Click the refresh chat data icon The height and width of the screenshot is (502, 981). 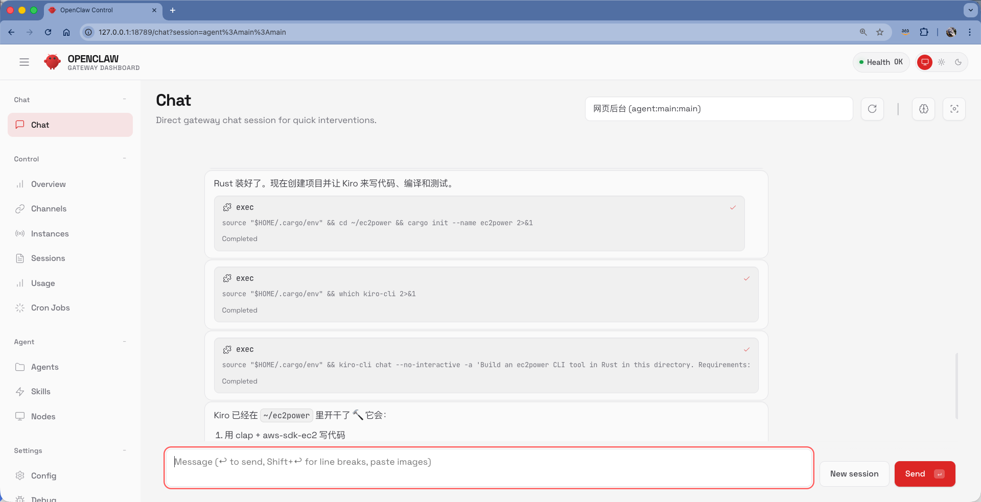872,109
